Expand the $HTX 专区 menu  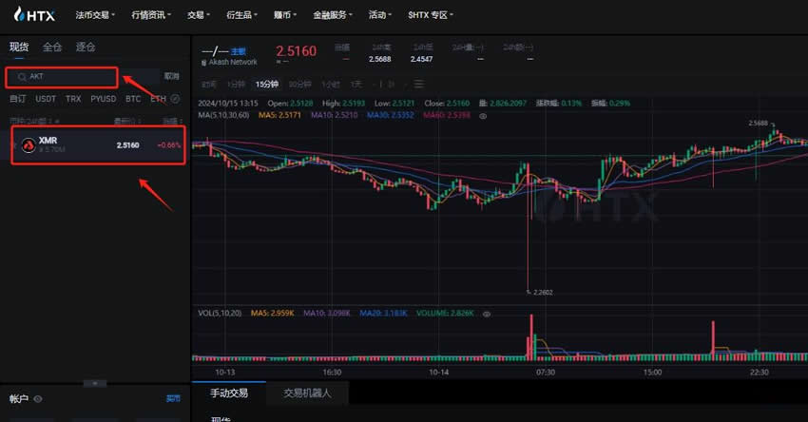click(431, 15)
